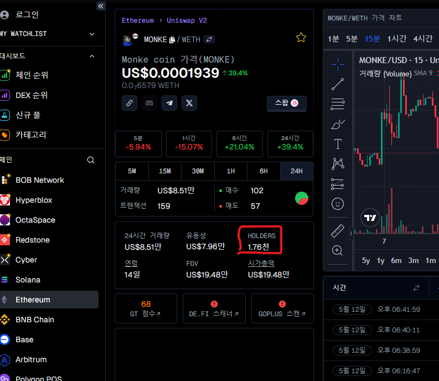Open the X (Twitter) icon button
Image resolution: width=439 pixels, height=381 pixels.
point(189,103)
